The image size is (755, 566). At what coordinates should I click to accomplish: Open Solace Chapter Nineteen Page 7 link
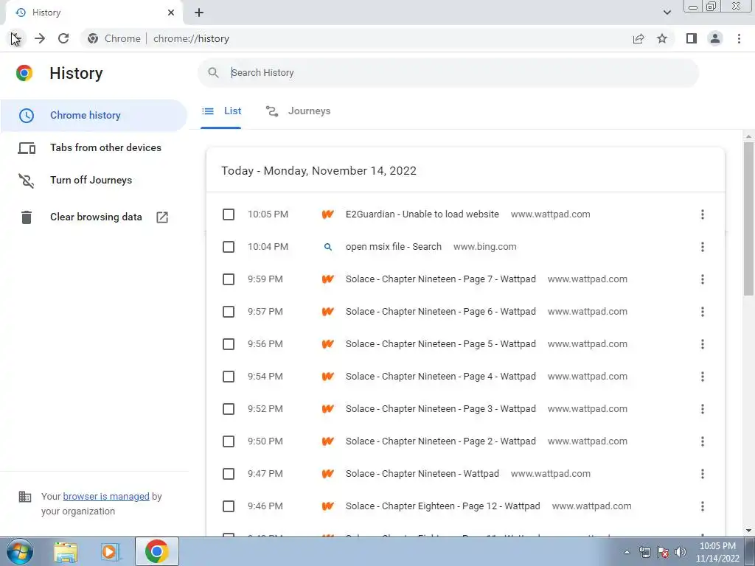tap(441, 279)
